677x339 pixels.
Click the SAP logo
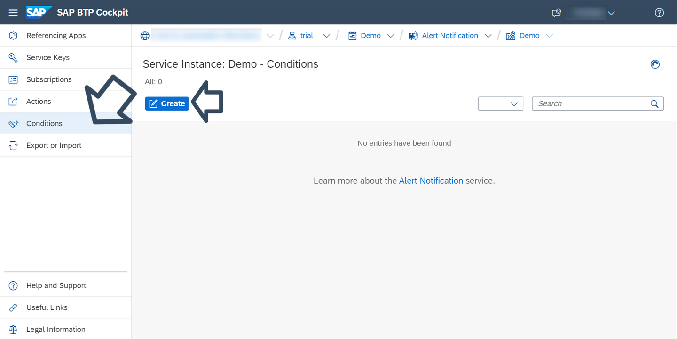click(x=38, y=12)
